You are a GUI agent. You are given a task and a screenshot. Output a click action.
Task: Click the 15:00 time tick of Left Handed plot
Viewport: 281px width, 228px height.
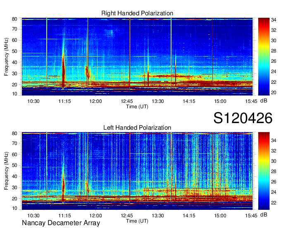pos(220,216)
